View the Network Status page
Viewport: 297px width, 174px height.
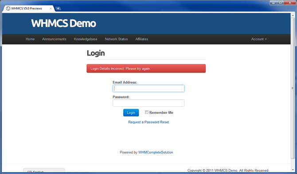[116, 39]
